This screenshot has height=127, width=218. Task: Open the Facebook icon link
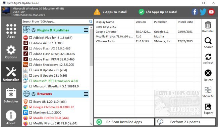195,12
